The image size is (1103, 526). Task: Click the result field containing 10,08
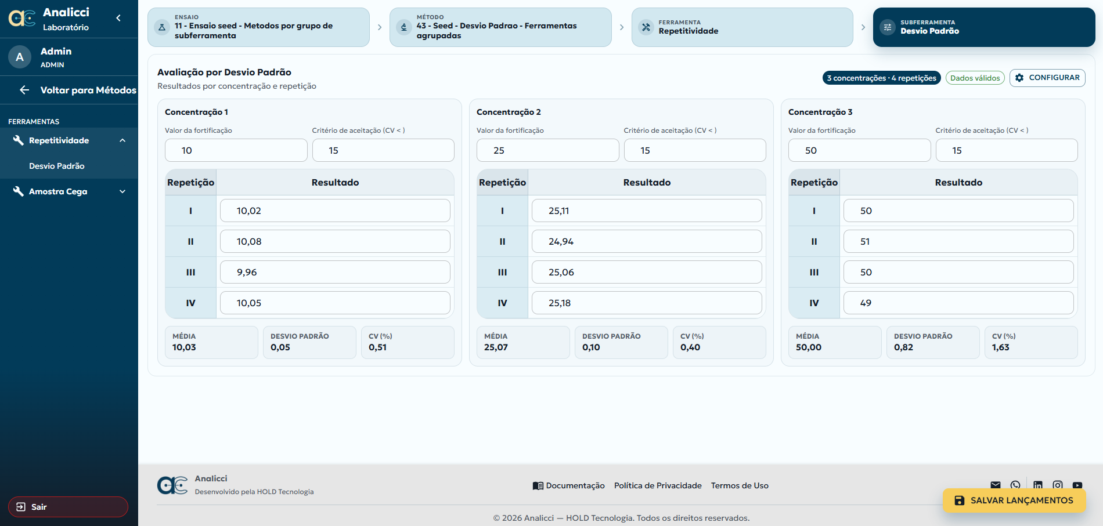pos(335,241)
